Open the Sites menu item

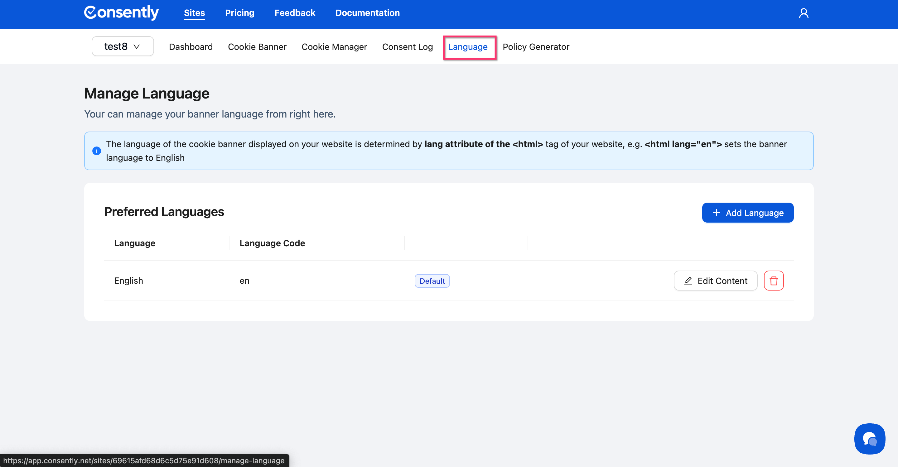[194, 13]
